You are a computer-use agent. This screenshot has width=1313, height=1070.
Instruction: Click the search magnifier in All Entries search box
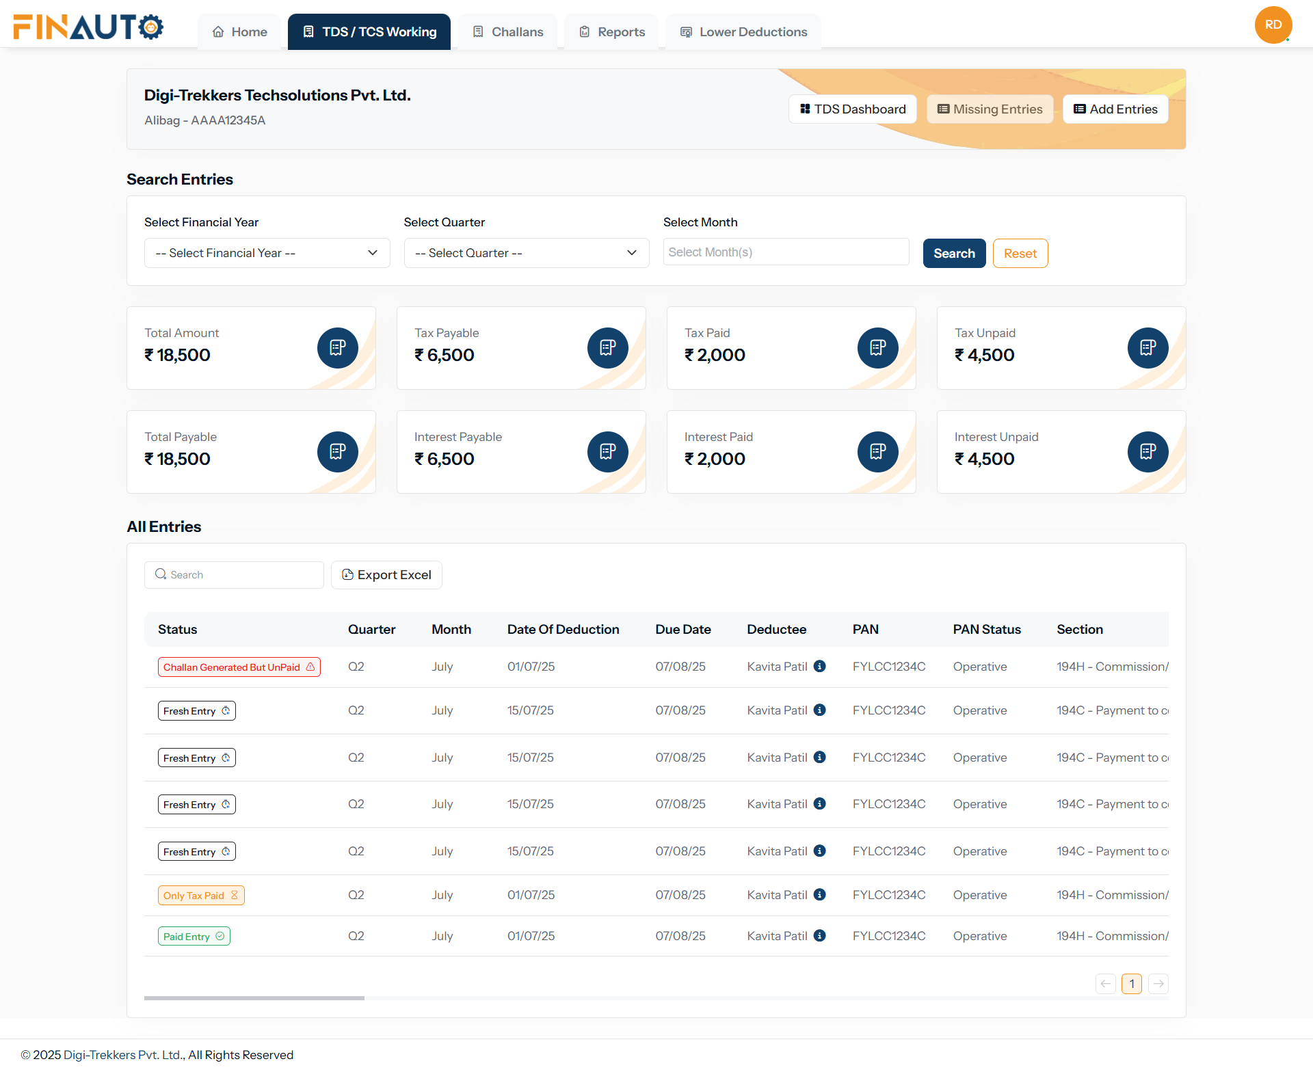161,574
